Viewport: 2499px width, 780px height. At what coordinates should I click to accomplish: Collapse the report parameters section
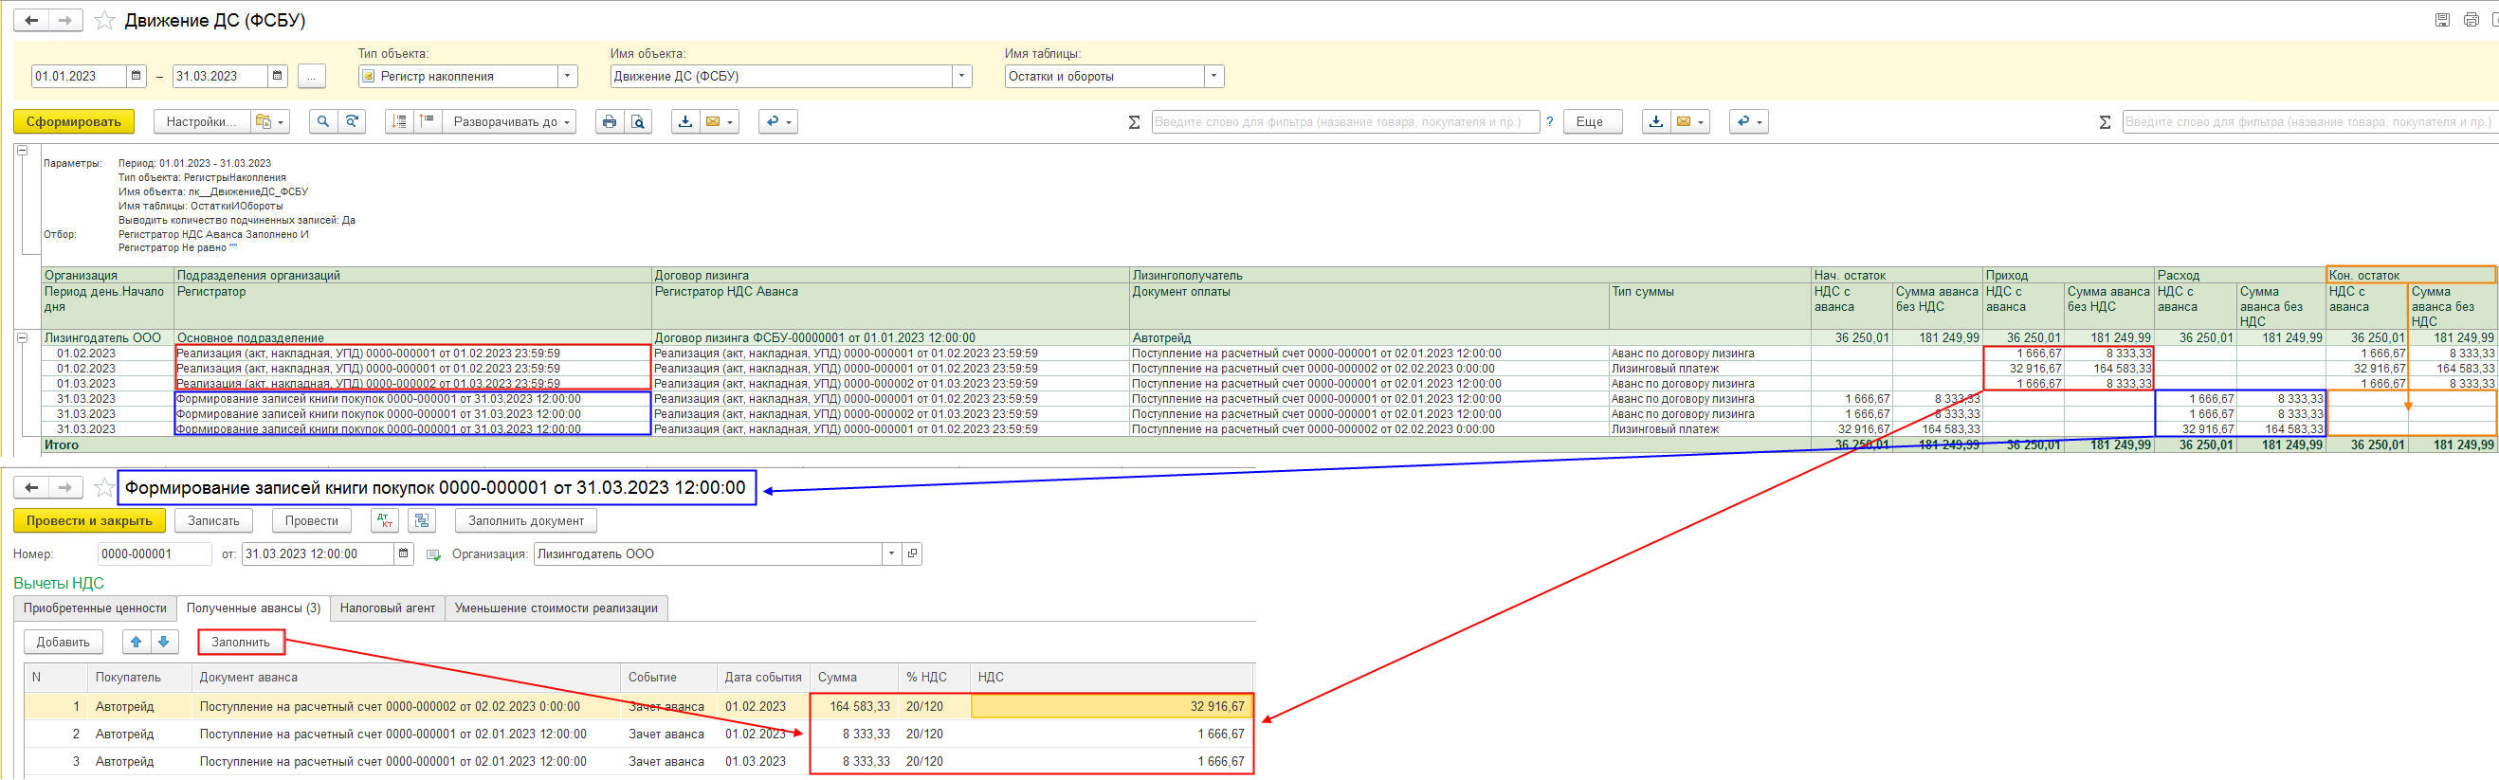pyautogui.click(x=22, y=151)
